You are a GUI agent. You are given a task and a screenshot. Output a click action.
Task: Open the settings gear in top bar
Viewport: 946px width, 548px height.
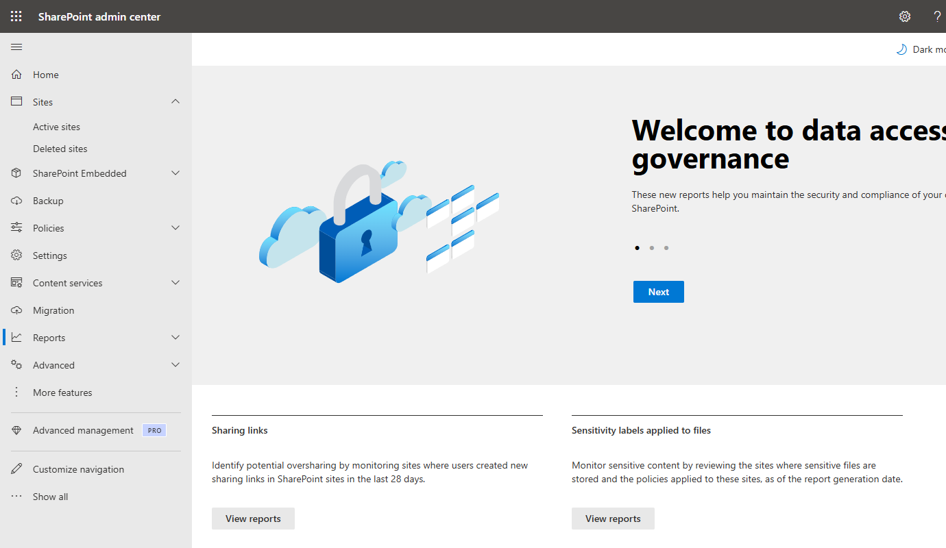[905, 16]
